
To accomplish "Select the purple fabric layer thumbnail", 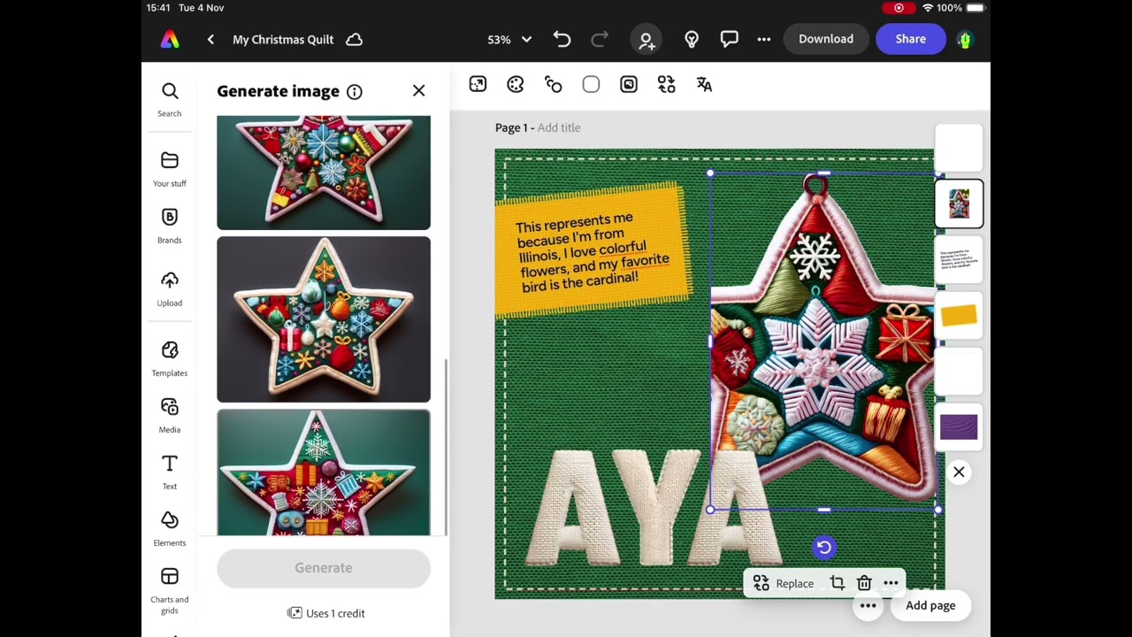I will point(959,427).
